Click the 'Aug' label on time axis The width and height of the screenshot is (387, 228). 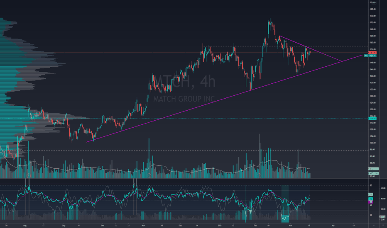[x=24, y=225]
